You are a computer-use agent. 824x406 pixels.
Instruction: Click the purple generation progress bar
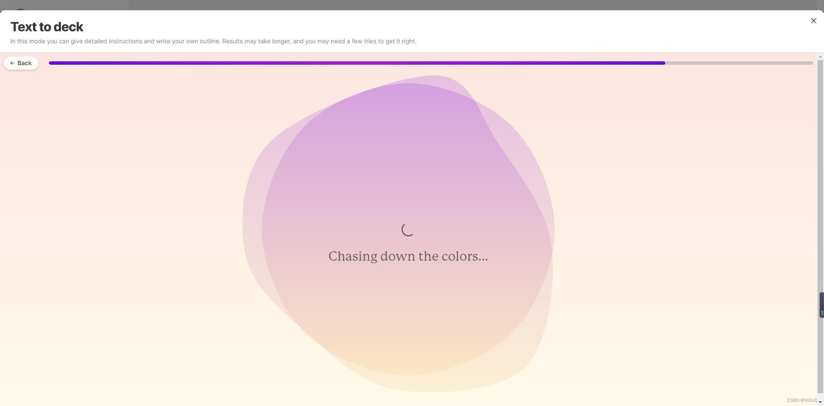[x=431, y=63]
